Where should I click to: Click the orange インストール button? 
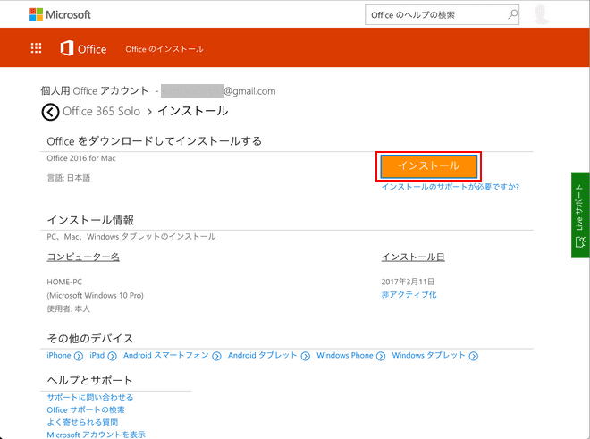click(x=428, y=166)
